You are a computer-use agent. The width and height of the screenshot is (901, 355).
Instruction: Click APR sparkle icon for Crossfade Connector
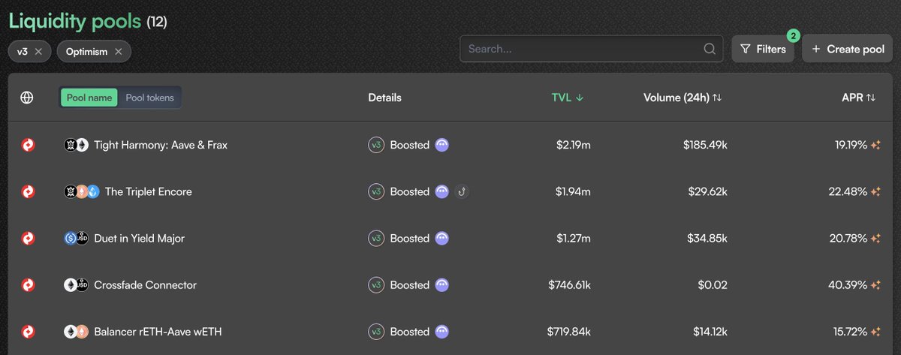[875, 285]
